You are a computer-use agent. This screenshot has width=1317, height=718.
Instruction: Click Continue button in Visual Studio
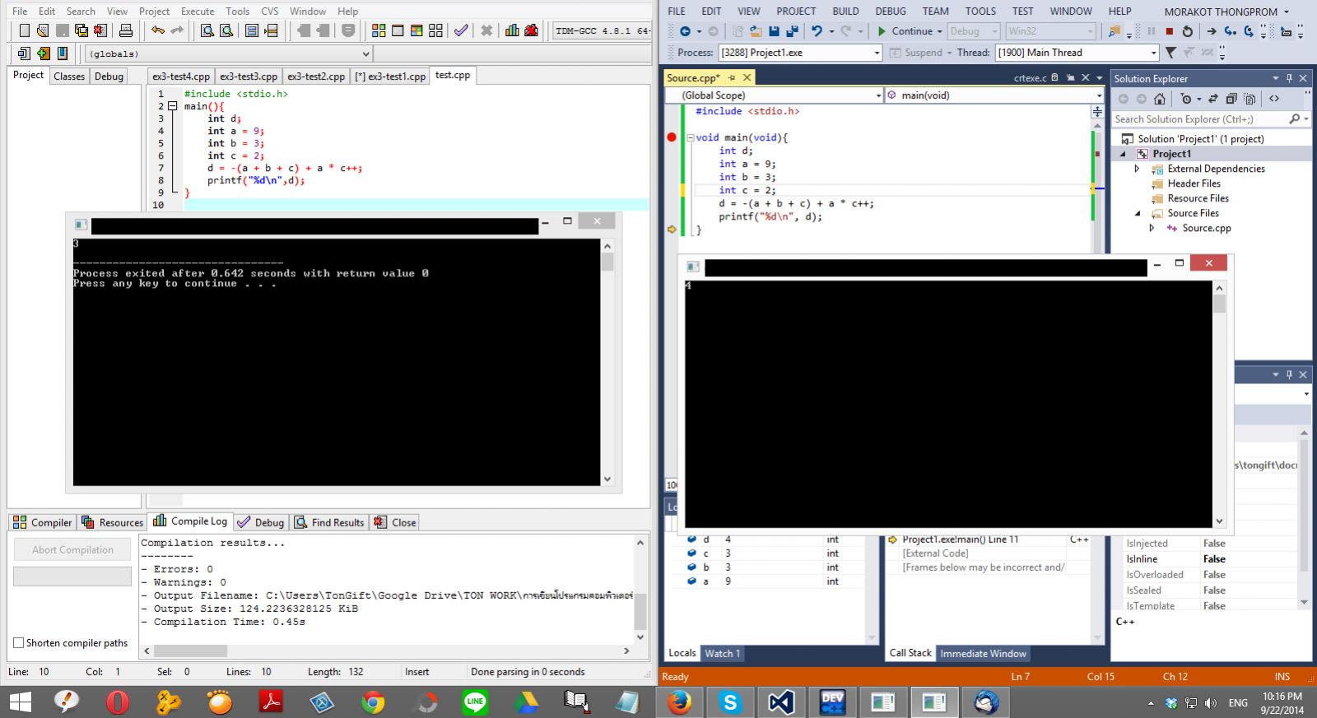click(x=910, y=31)
